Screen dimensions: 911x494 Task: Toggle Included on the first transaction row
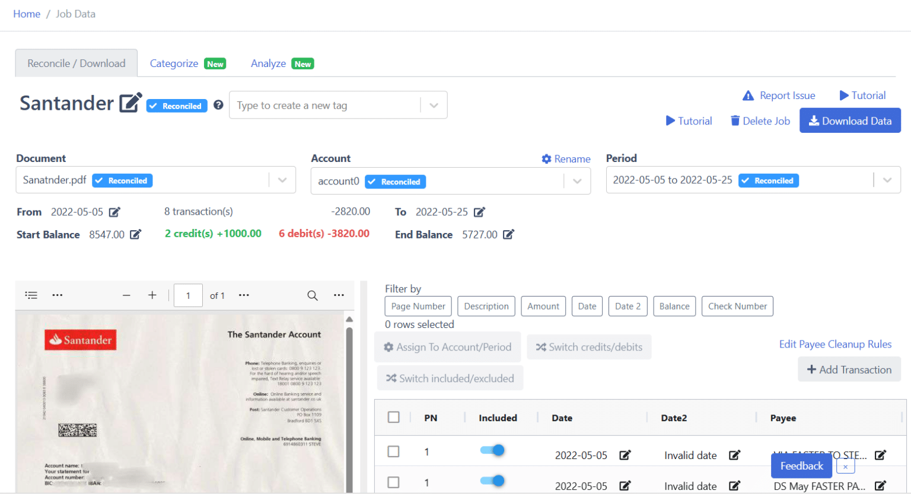pos(492,450)
